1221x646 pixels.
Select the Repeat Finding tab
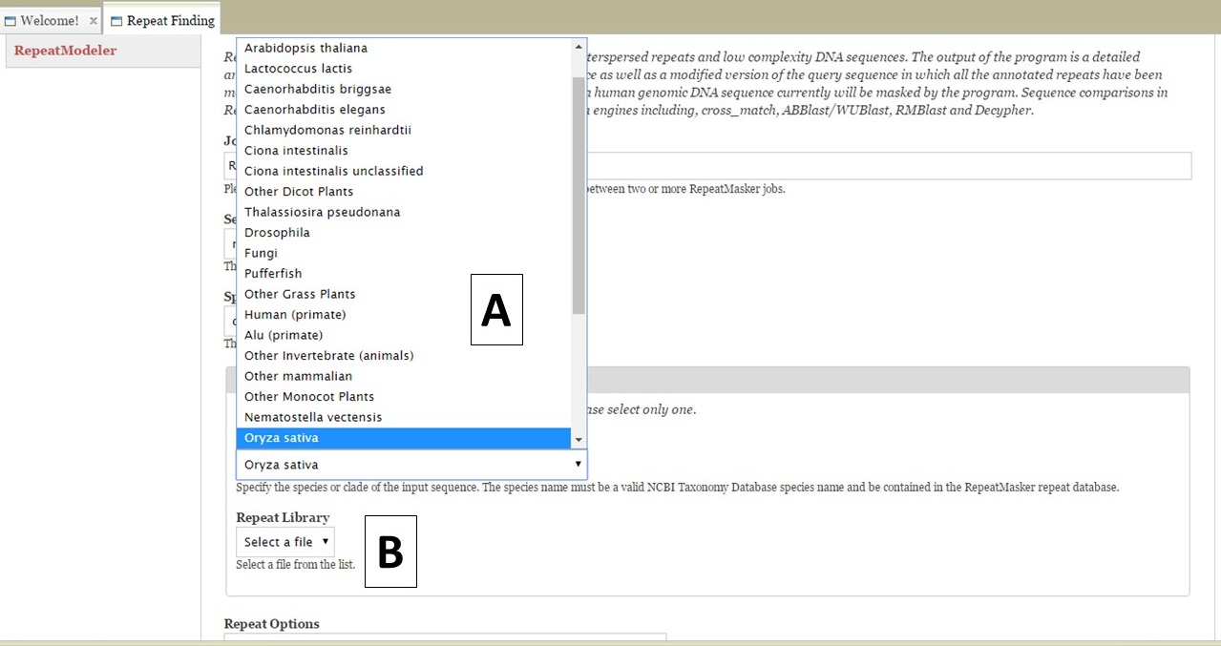pyautogui.click(x=162, y=20)
